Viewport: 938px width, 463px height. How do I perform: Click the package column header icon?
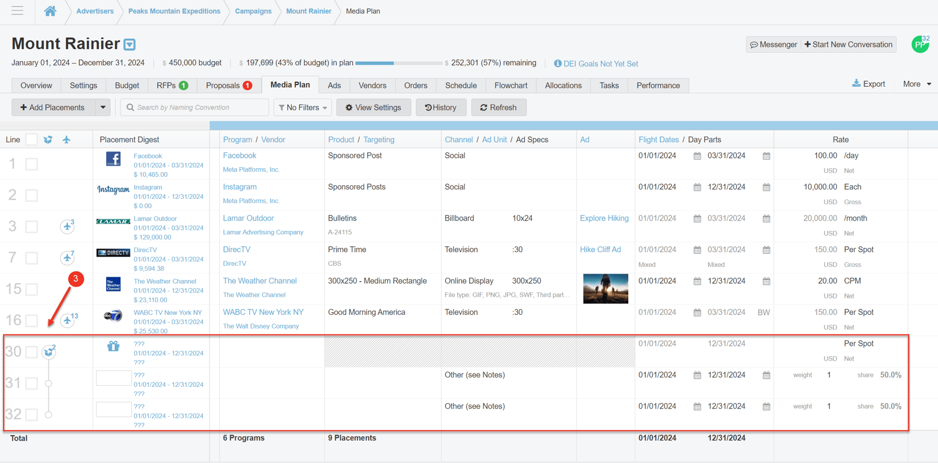point(48,139)
